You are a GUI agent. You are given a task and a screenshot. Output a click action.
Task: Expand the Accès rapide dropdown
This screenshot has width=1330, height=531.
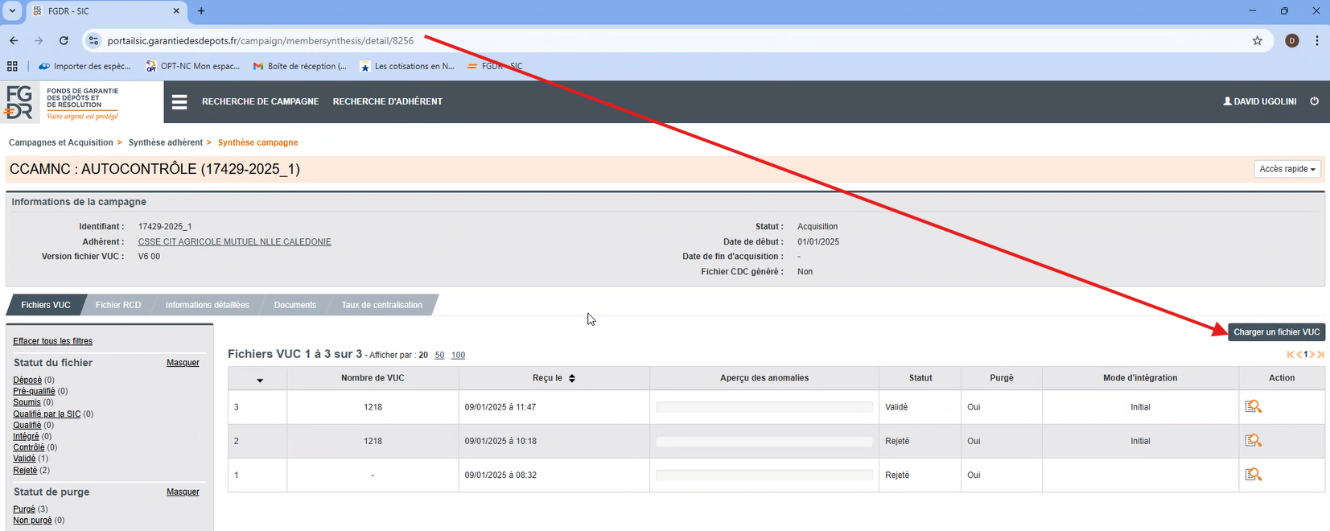tap(1287, 169)
